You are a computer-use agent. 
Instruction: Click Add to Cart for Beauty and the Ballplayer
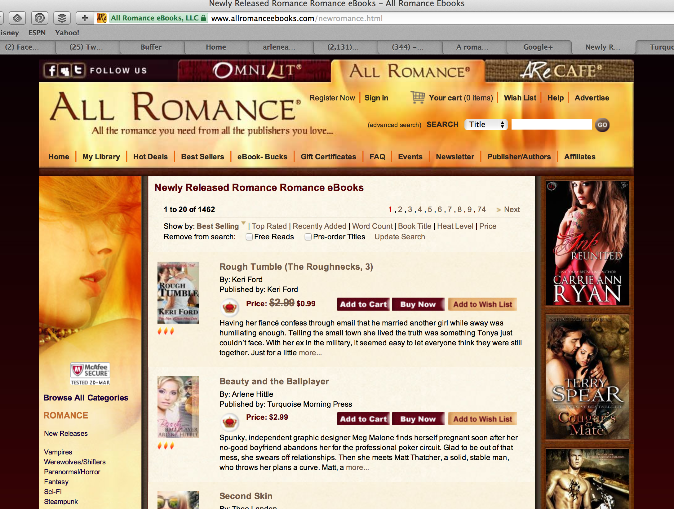click(x=363, y=419)
